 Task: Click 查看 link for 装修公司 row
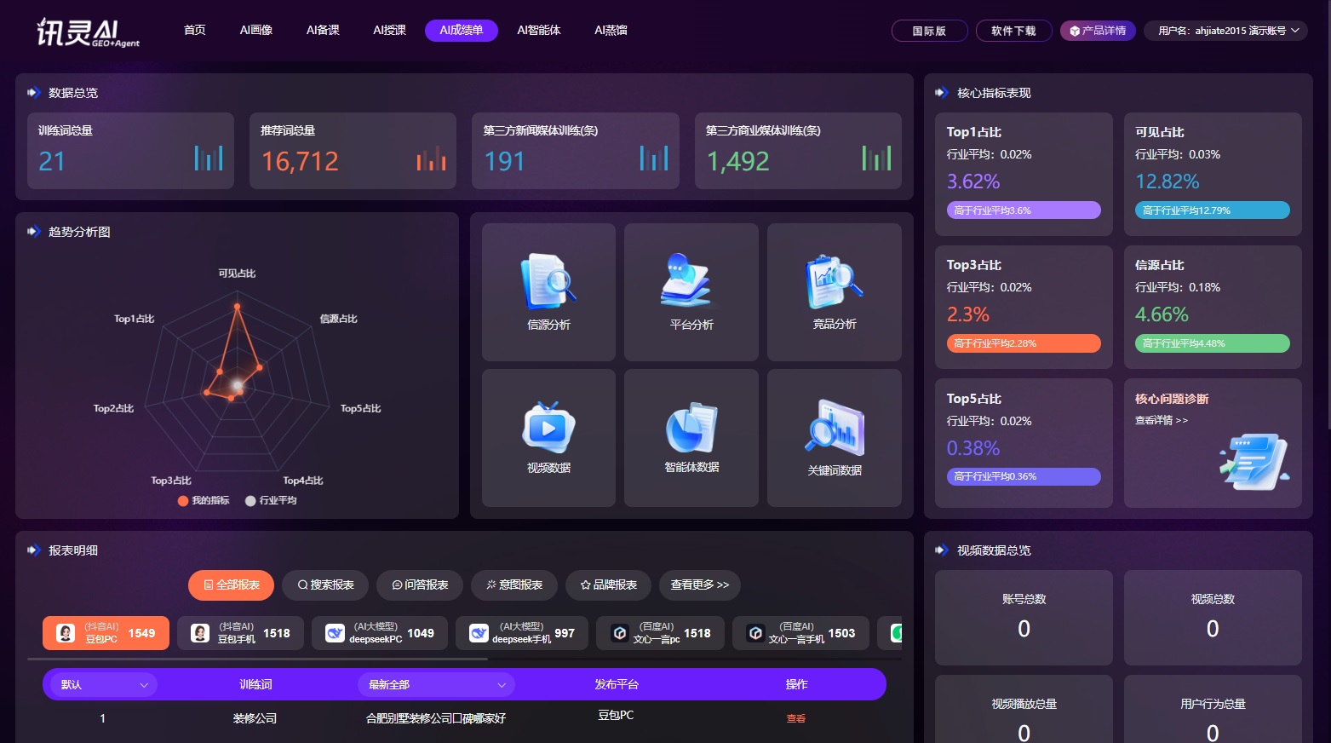(x=795, y=718)
